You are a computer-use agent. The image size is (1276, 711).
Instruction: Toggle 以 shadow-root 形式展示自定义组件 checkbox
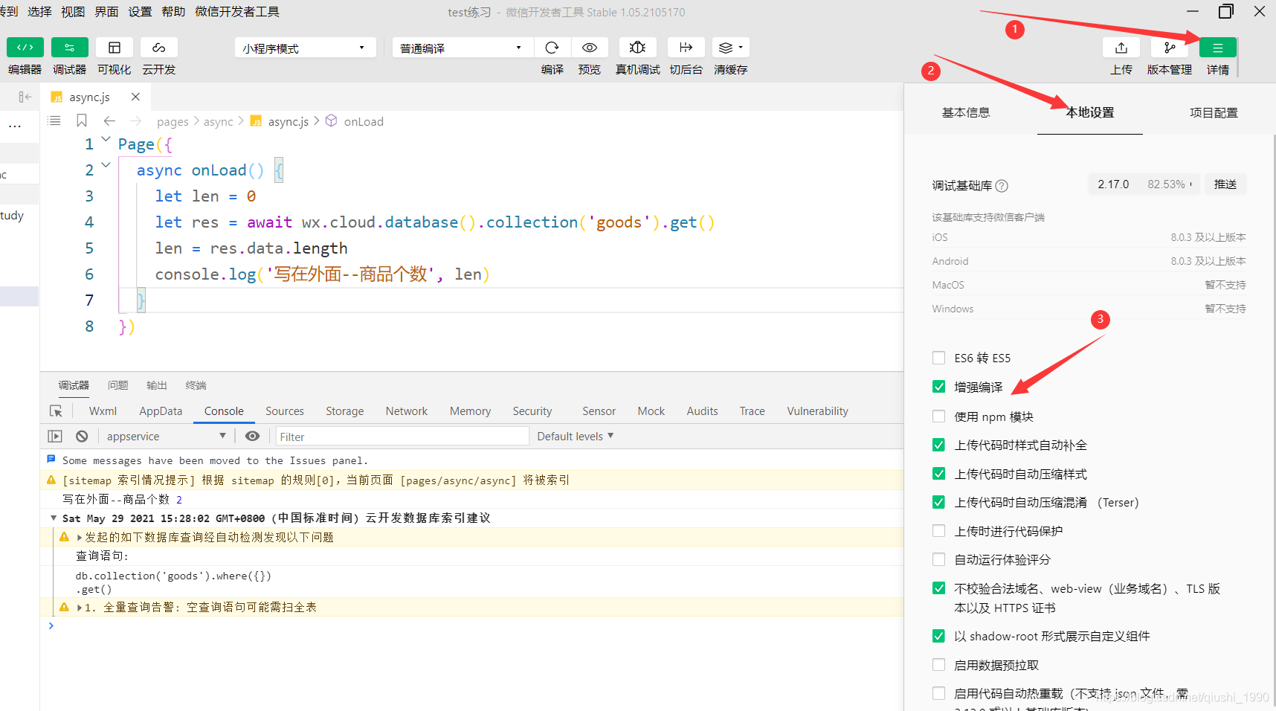tap(938, 636)
